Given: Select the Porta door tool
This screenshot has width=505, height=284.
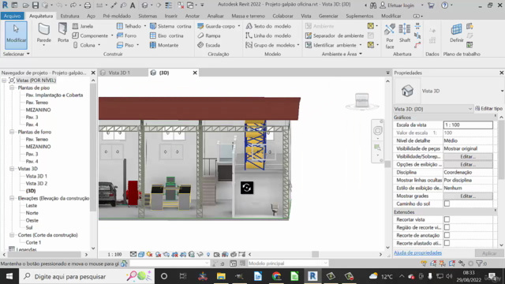Looking at the screenshot, I should pyautogui.click(x=63, y=33).
